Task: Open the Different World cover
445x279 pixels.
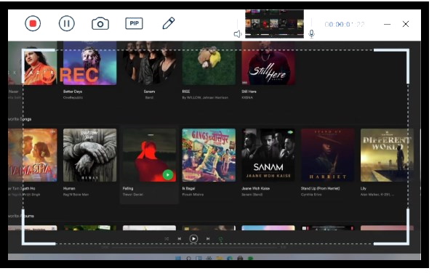Action: (387, 155)
